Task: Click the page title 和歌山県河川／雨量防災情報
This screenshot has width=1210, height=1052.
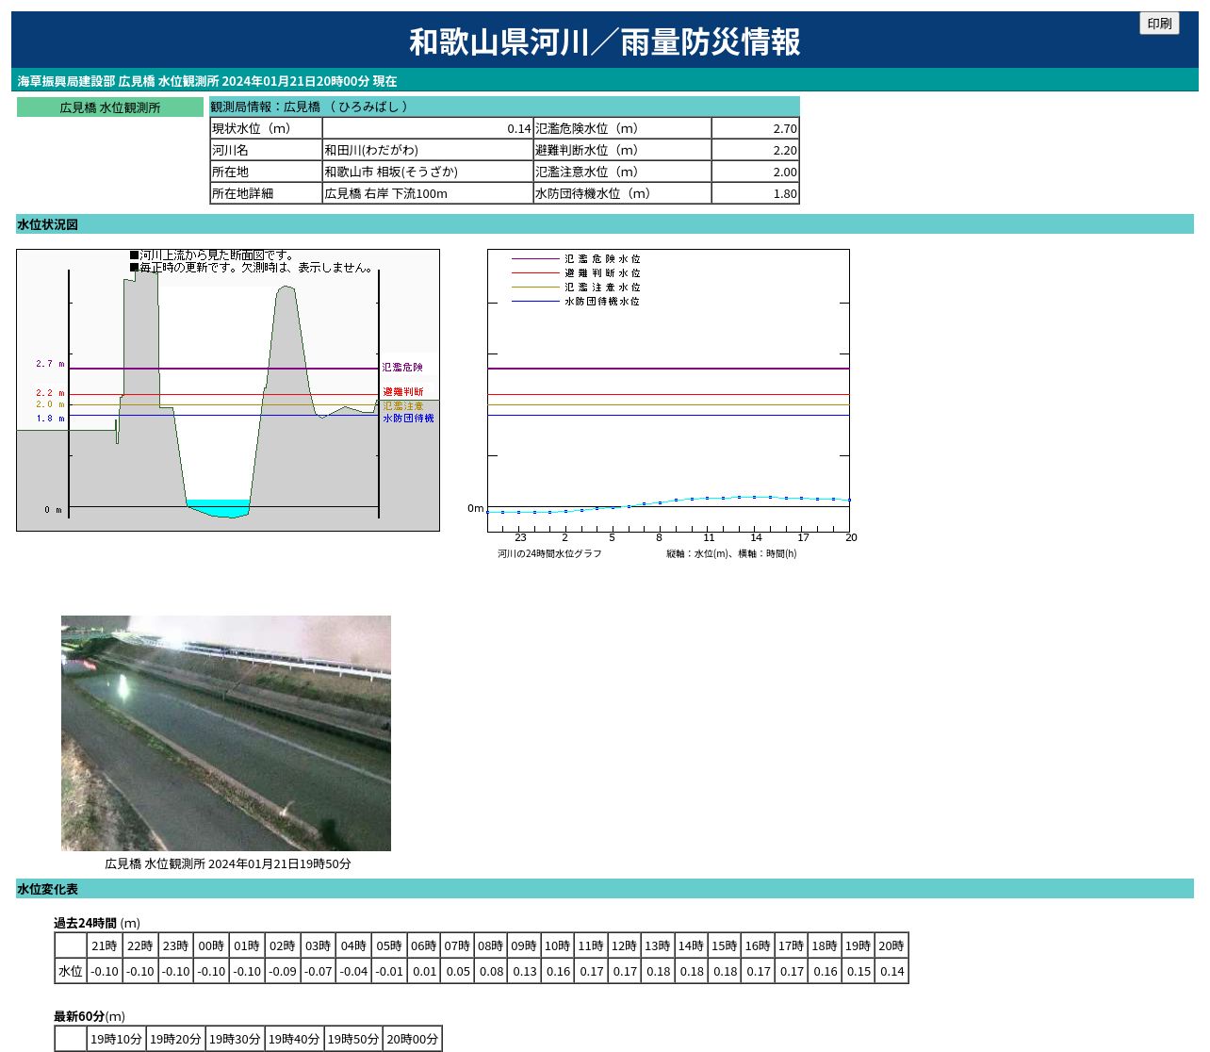Action: [x=605, y=41]
